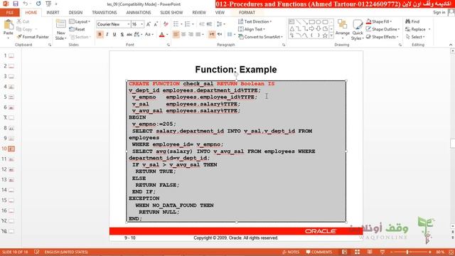The width and height of the screenshot is (455, 256).
Task: Click the zoom out minus button
Action: click(x=392, y=252)
